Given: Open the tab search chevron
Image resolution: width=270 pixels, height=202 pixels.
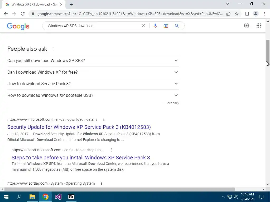Looking at the screenshot, I should click(x=228, y=4).
